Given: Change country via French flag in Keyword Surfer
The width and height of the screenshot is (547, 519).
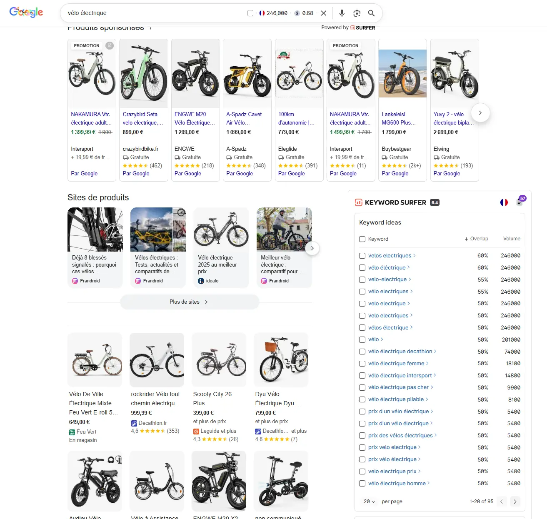Looking at the screenshot, I should [x=504, y=202].
